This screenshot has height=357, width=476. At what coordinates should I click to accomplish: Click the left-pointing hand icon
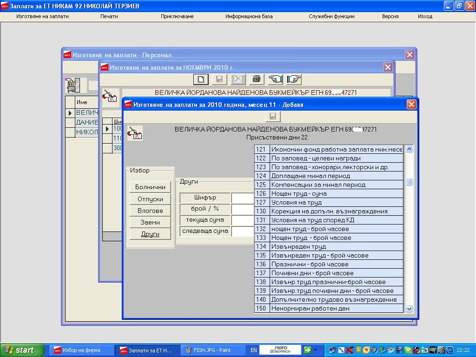pos(275,79)
